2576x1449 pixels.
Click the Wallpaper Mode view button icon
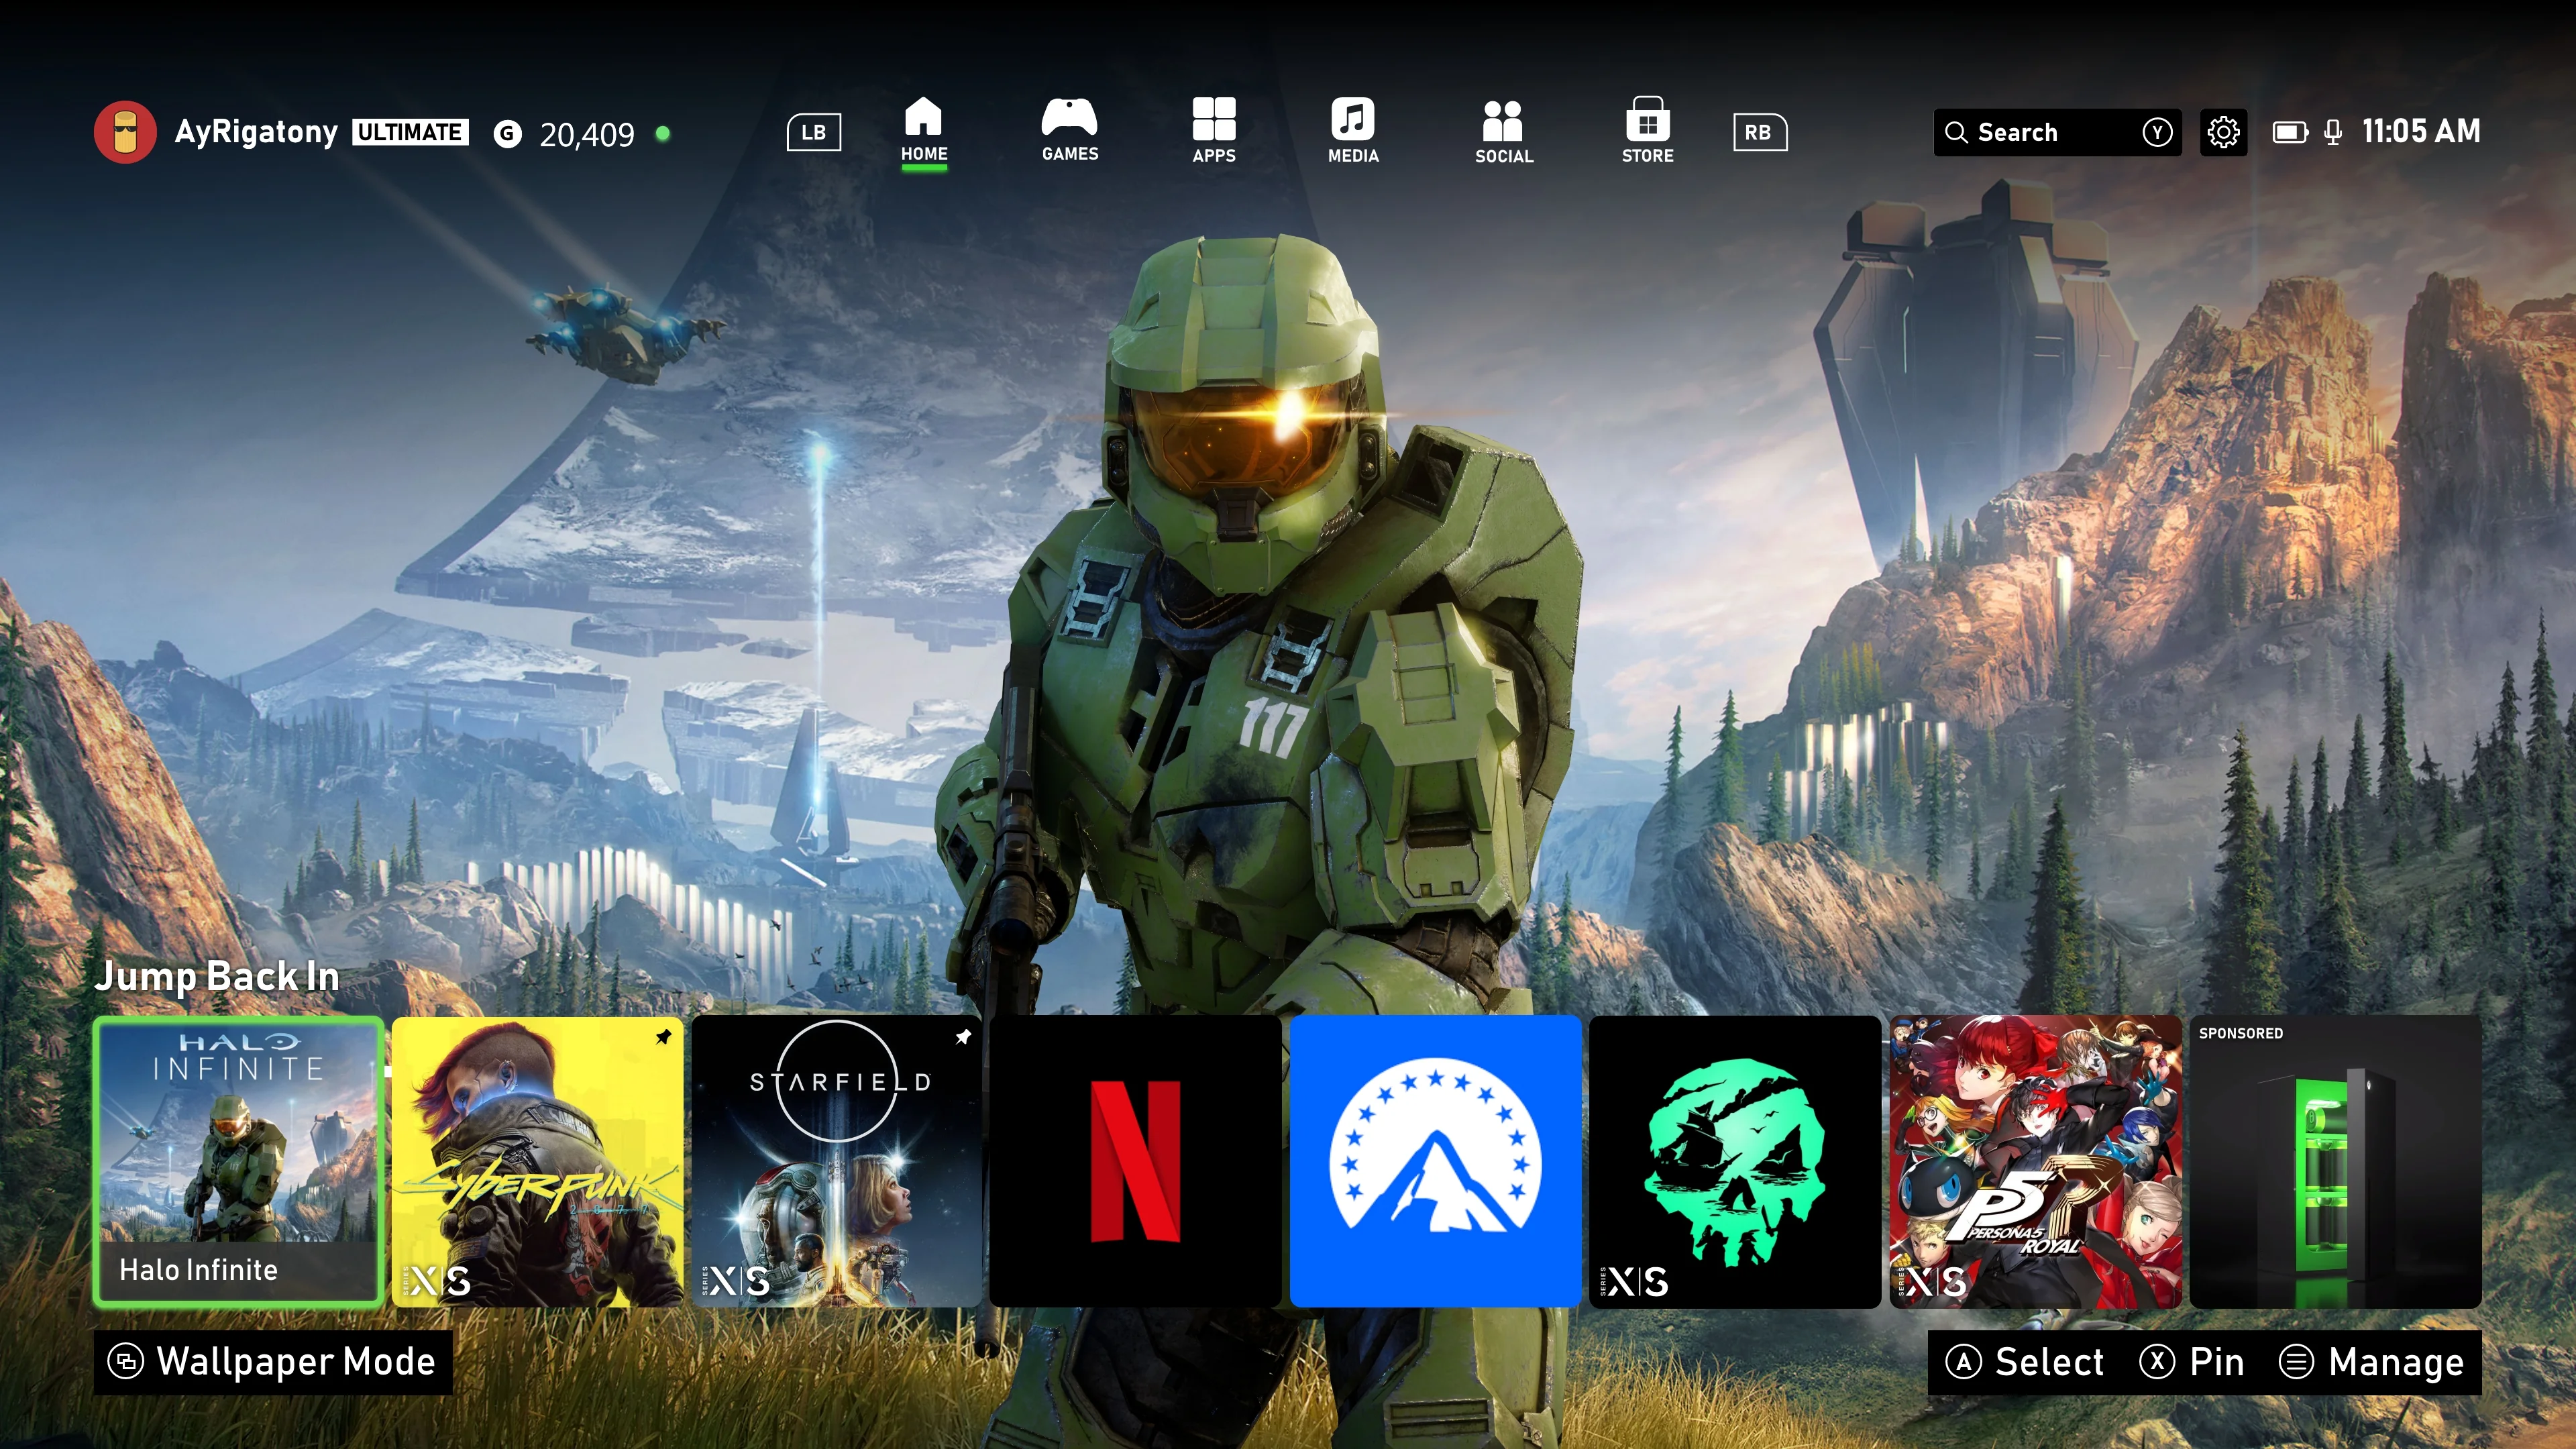coord(126,1362)
